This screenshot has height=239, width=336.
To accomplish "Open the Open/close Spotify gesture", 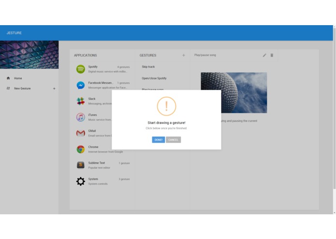I will (x=154, y=78).
